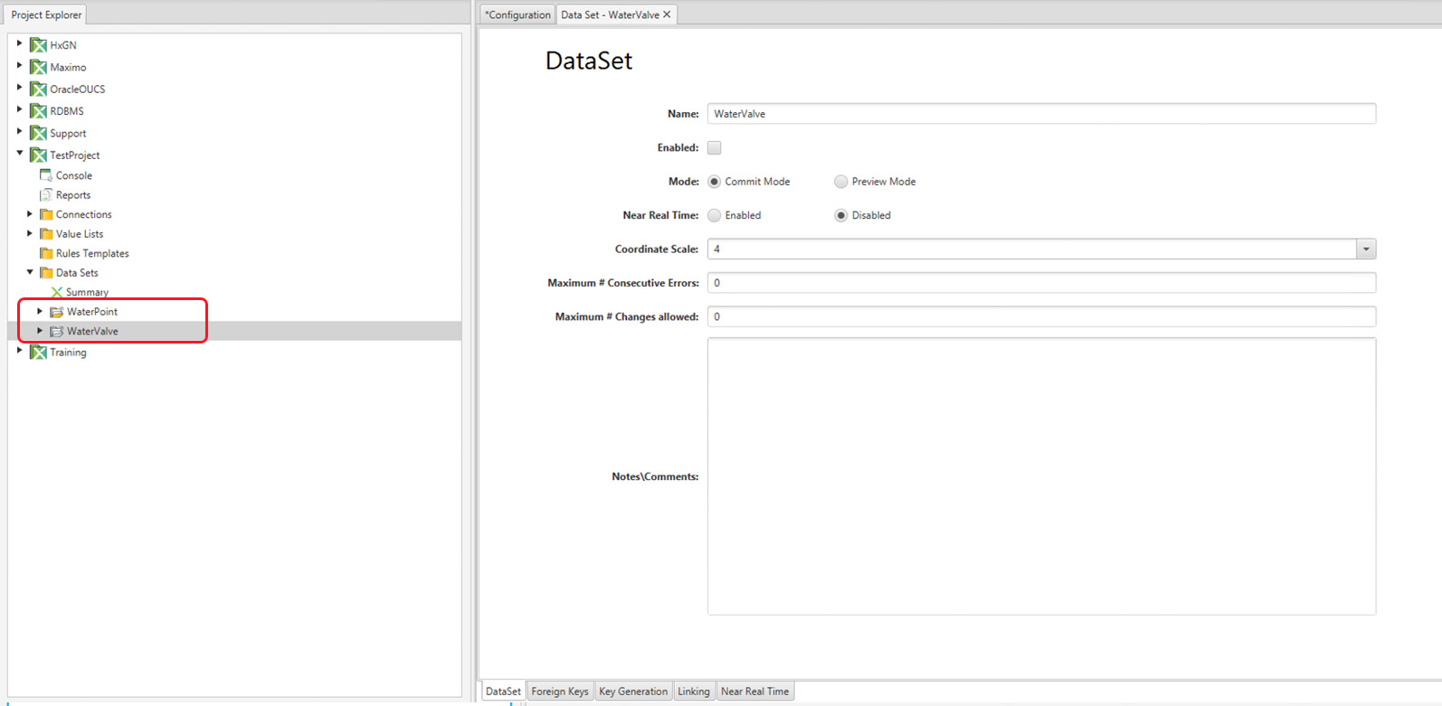Click the Support project icon
The width and height of the screenshot is (1442, 706).
coord(38,133)
